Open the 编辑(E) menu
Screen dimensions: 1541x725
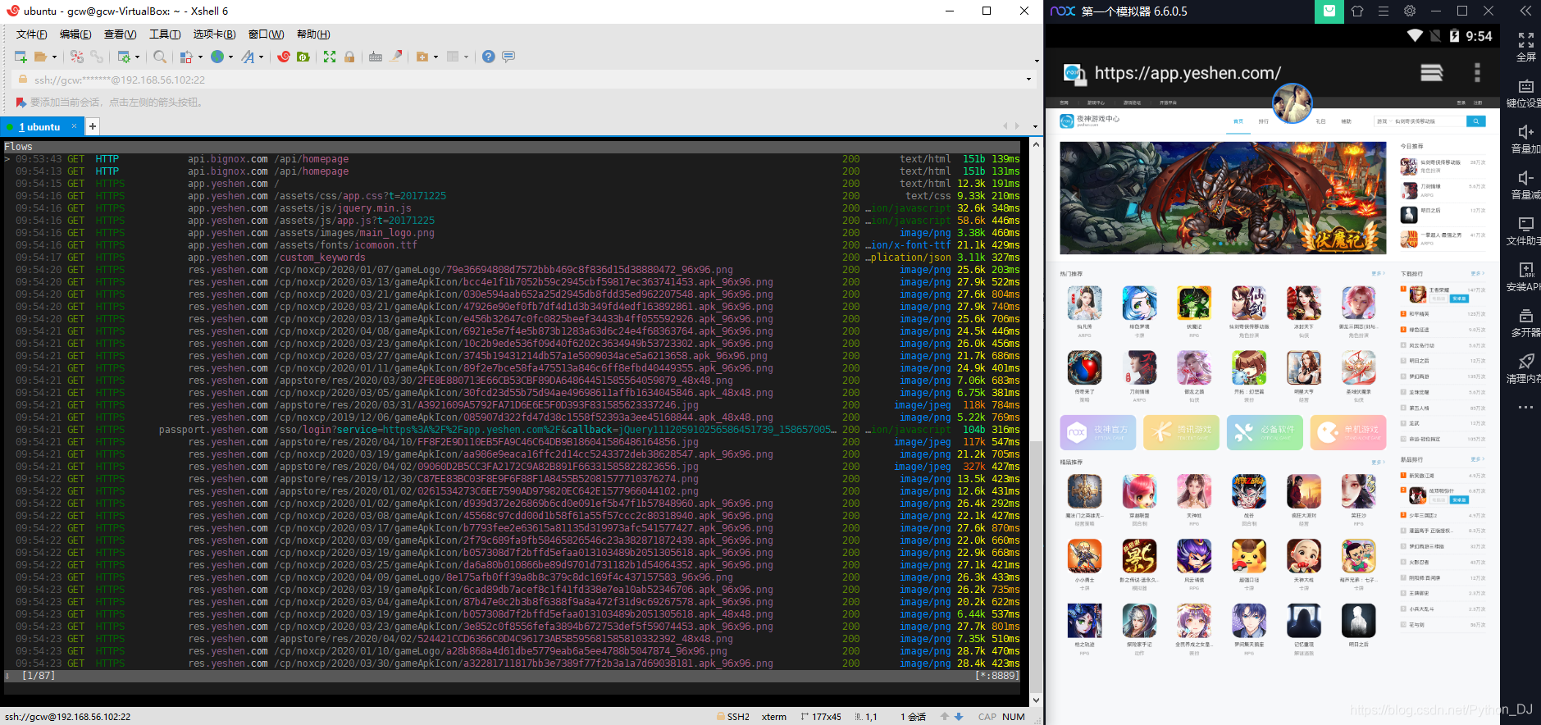click(x=75, y=34)
